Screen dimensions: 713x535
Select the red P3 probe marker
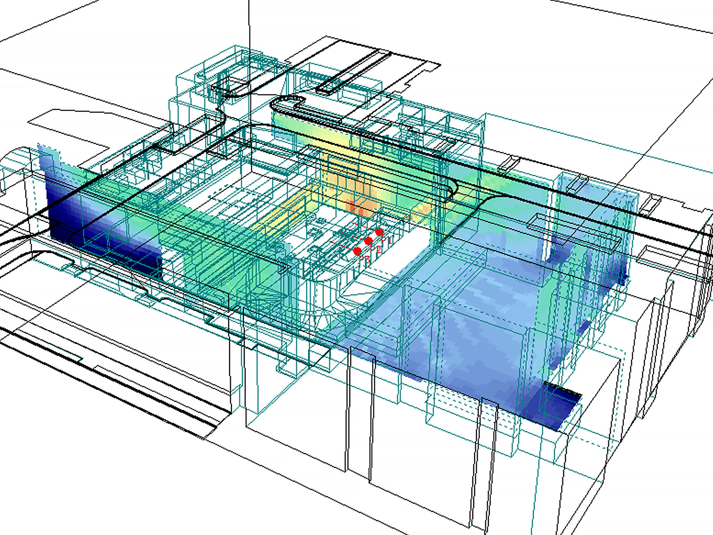tap(357, 251)
